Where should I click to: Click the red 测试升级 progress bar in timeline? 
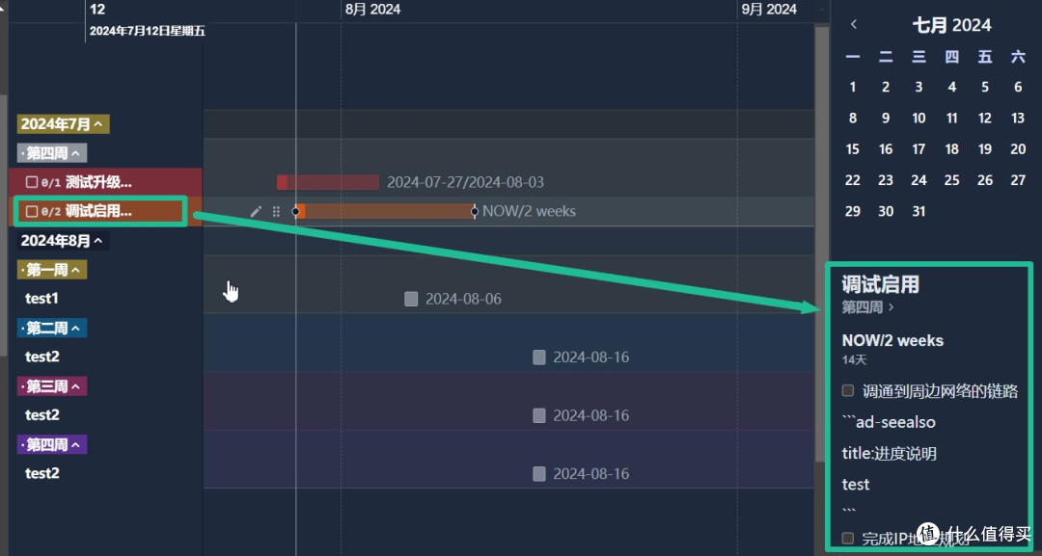(328, 182)
